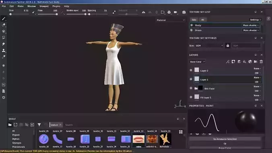Click the hide-eye slash icon in shelf
272x153 pixels.
pos(27,125)
